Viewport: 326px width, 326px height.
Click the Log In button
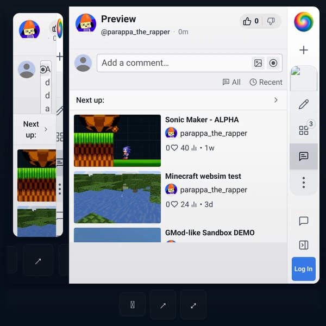[x=304, y=269]
